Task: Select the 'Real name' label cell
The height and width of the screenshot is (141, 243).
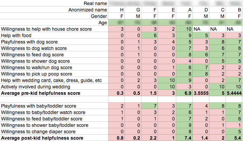Action: [54, 3]
